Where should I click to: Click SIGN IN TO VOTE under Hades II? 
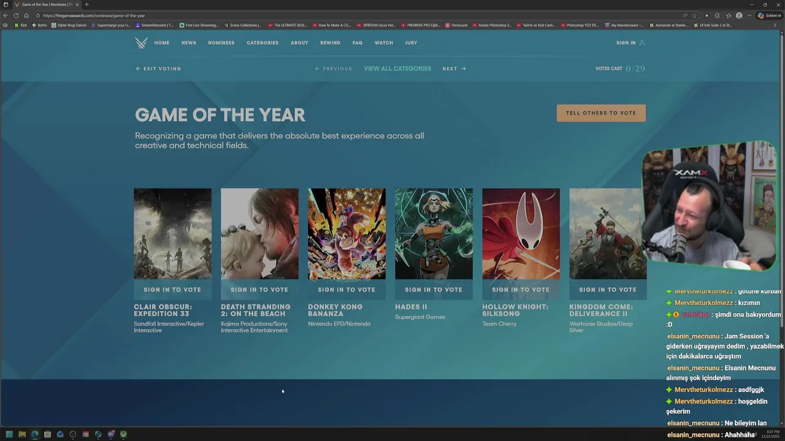[x=434, y=290]
